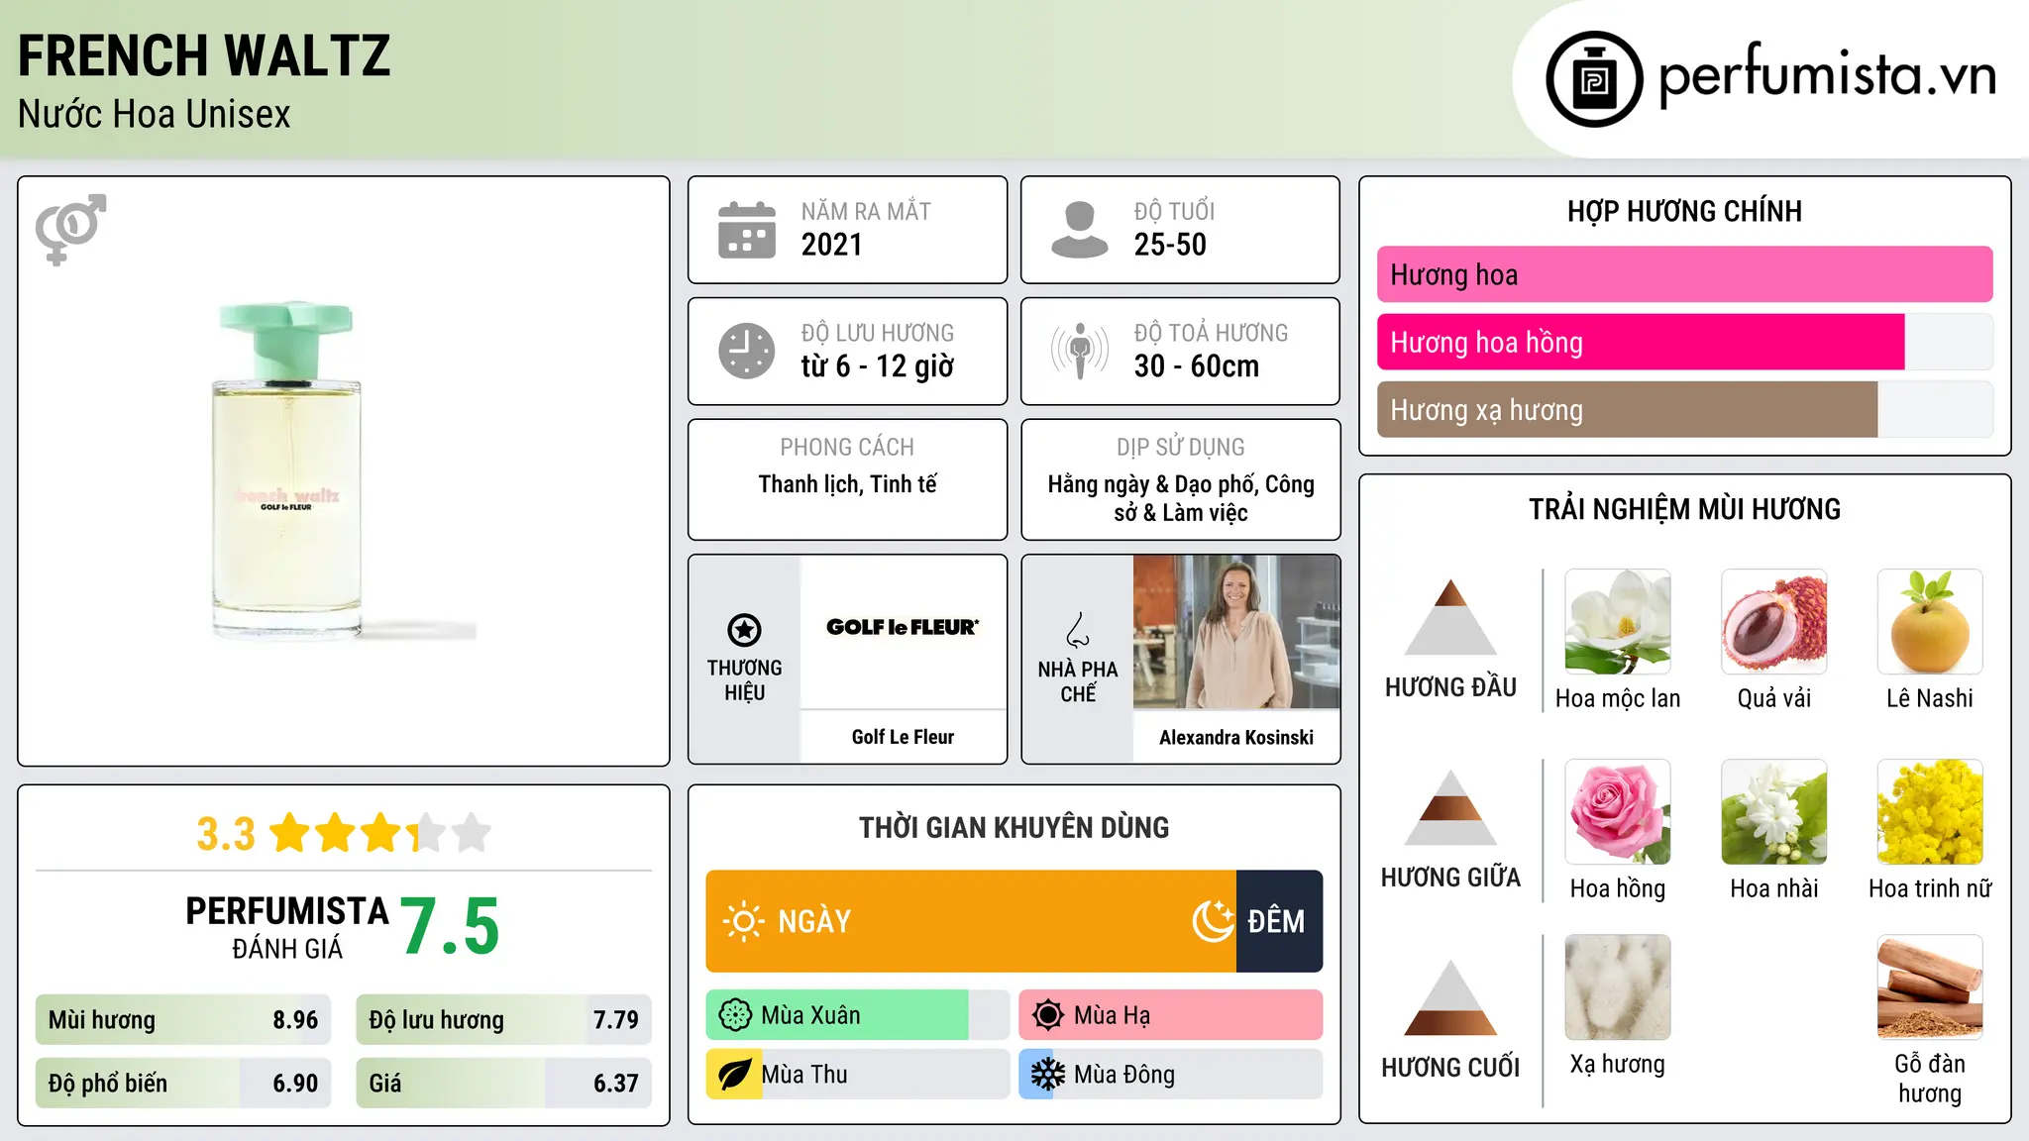Image resolution: width=2029 pixels, height=1141 pixels.
Task: Click the first gold rating star
Action: point(290,833)
